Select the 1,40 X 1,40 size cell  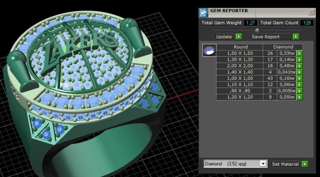click(x=240, y=72)
